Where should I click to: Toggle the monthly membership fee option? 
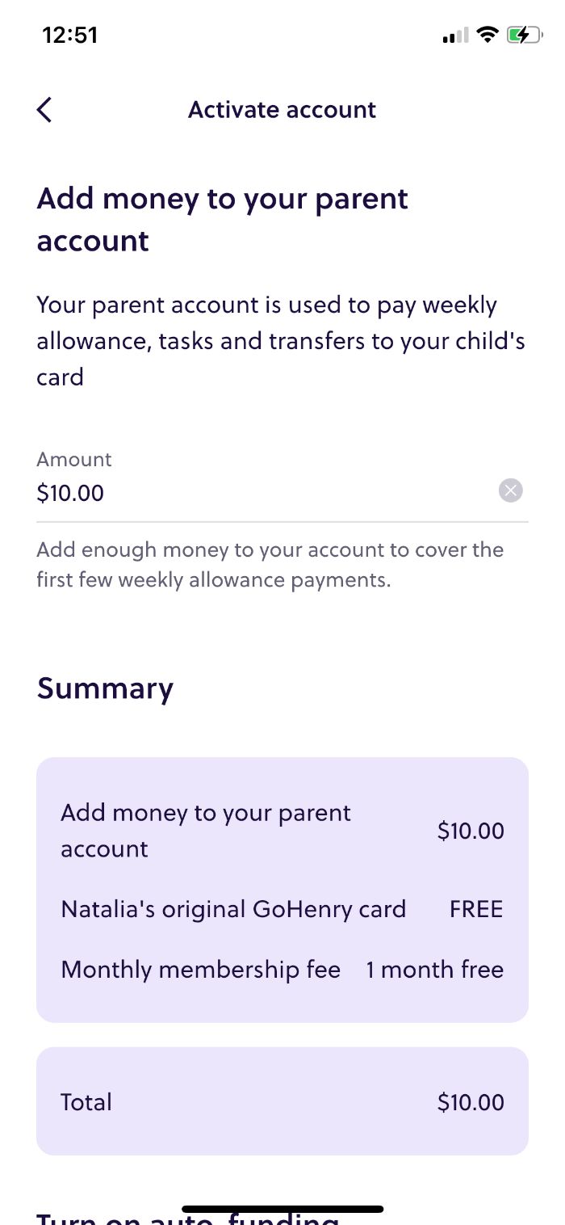tap(282, 969)
